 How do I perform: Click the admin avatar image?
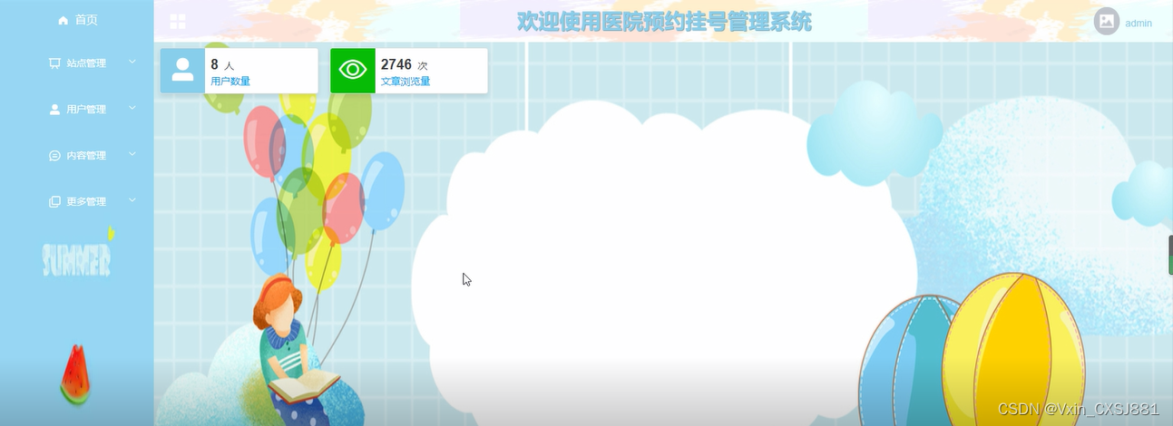[1107, 21]
